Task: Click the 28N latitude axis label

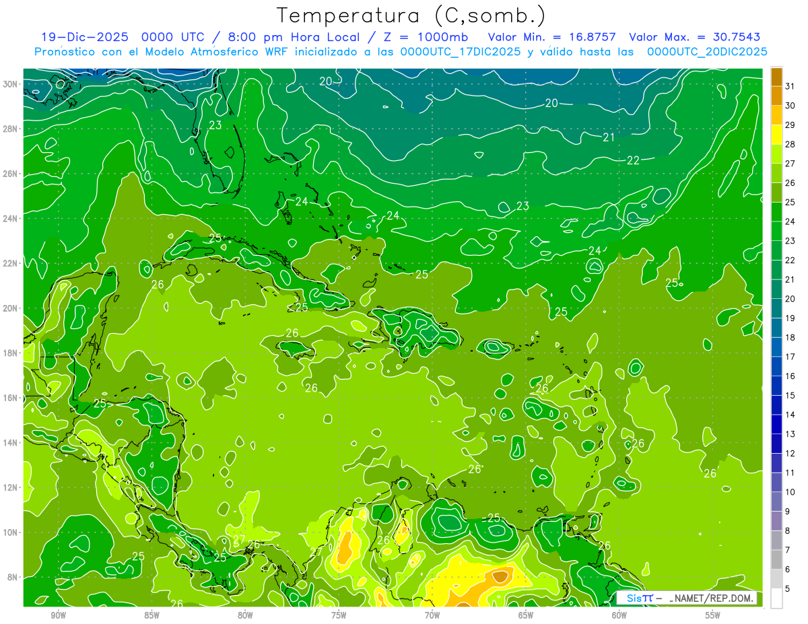Action: (x=10, y=129)
